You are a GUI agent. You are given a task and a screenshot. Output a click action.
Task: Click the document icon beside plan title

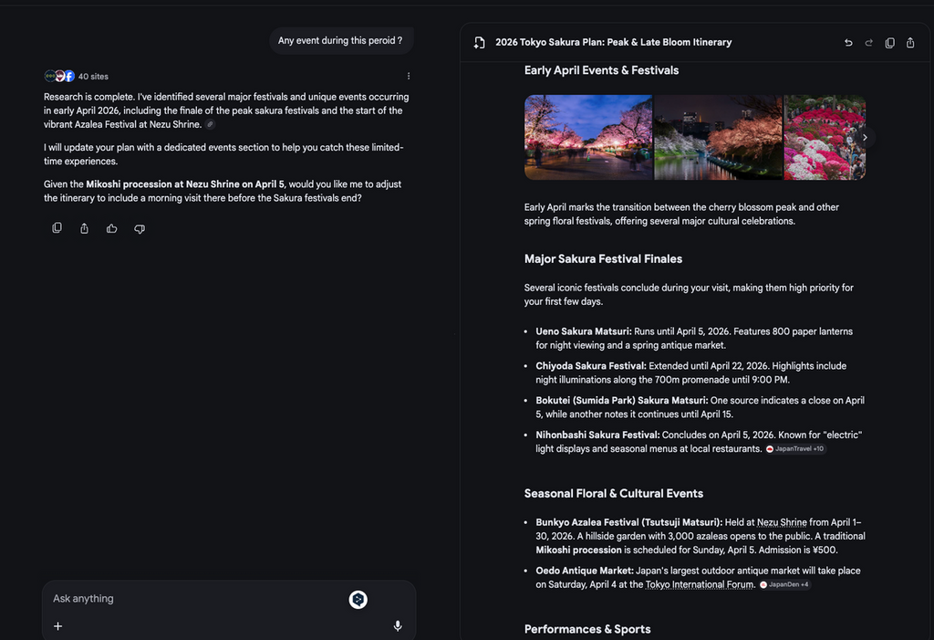[480, 43]
